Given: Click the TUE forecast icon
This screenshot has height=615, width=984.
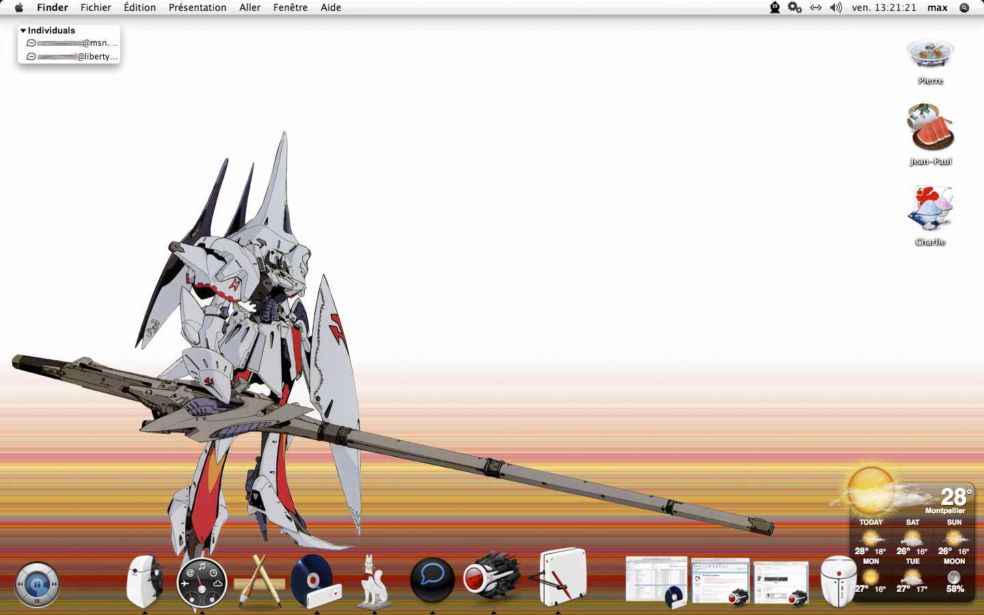Looking at the screenshot, I should tap(912, 577).
